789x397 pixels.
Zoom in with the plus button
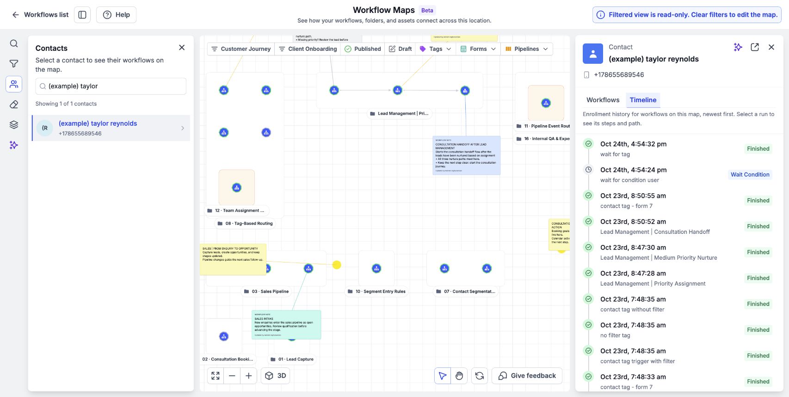249,376
